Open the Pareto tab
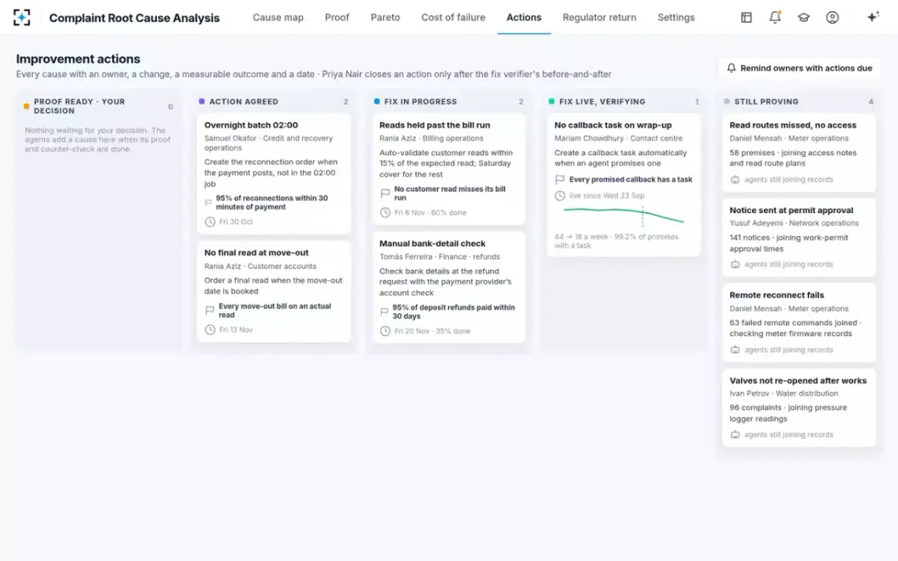The height and width of the screenshot is (561, 898). 385,17
